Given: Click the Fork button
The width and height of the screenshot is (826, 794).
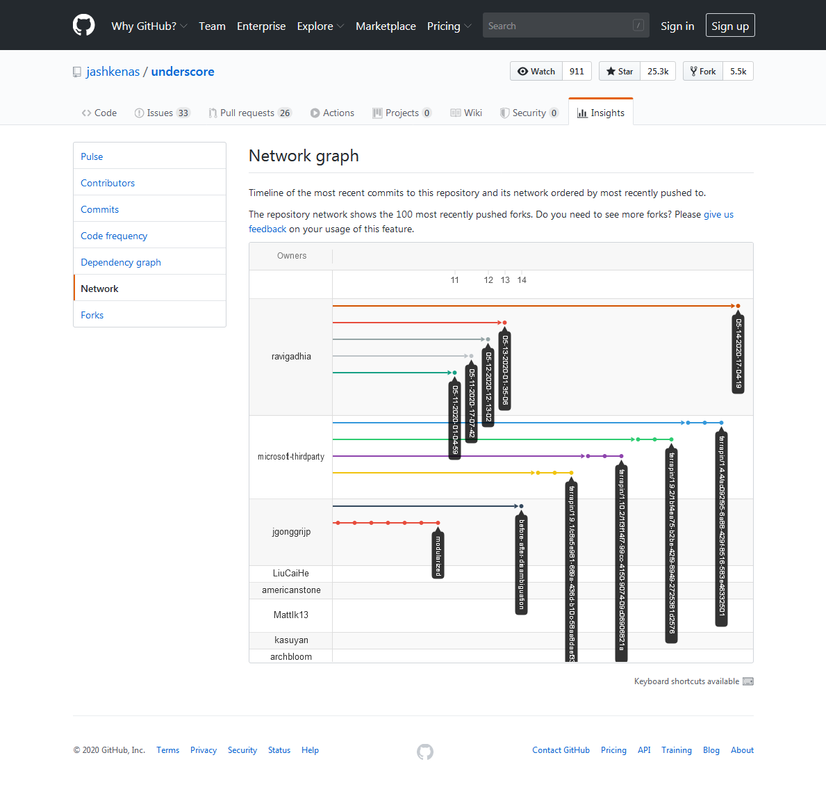Looking at the screenshot, I should (x=703, y=71).
